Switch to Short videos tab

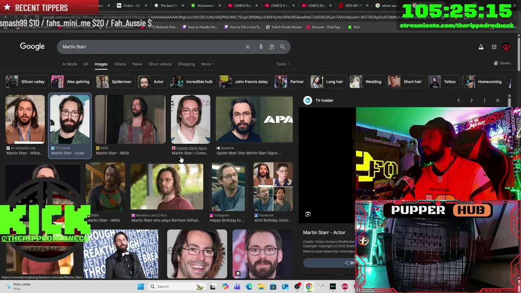(x=160, y=64)
